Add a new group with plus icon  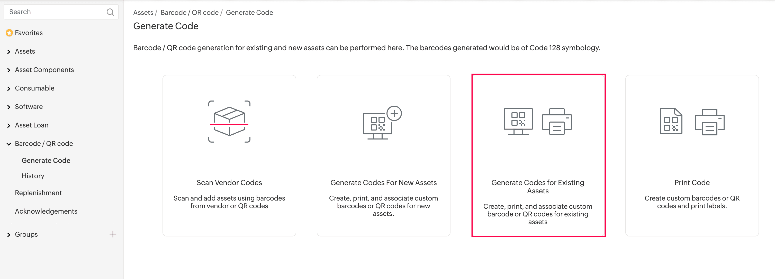coord(113,234)
